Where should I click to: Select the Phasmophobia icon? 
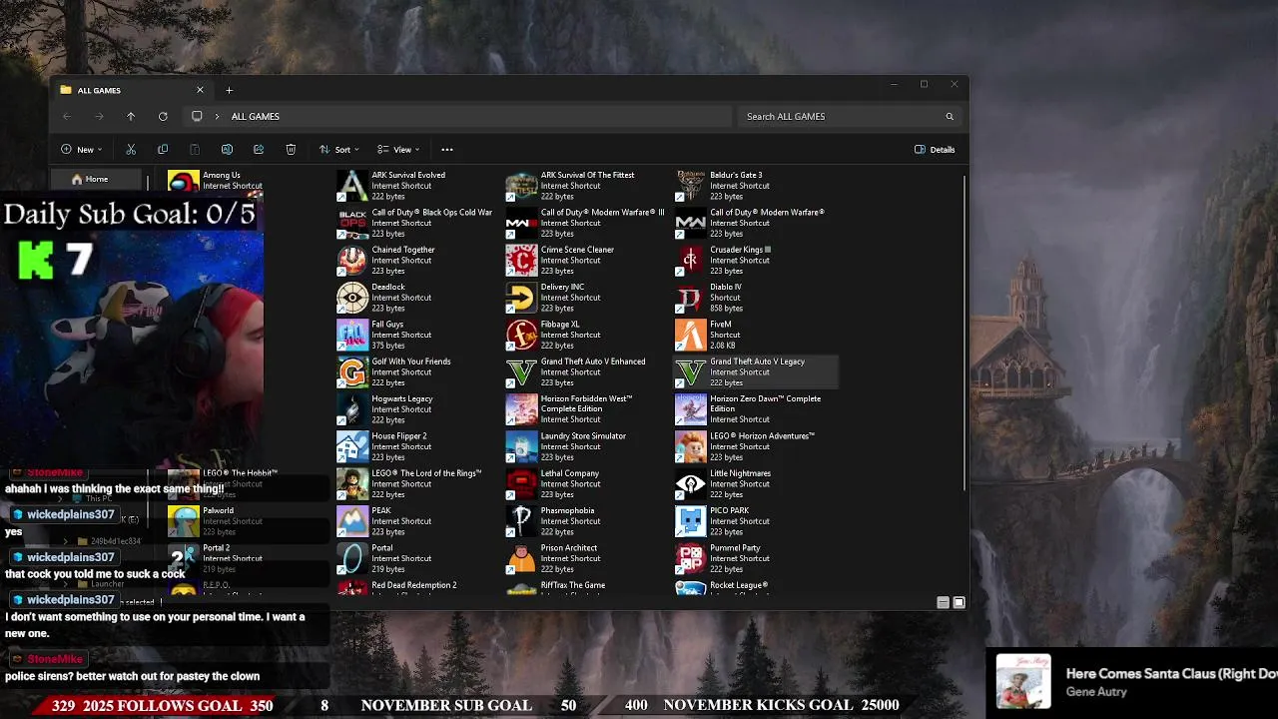coord(521,521)
